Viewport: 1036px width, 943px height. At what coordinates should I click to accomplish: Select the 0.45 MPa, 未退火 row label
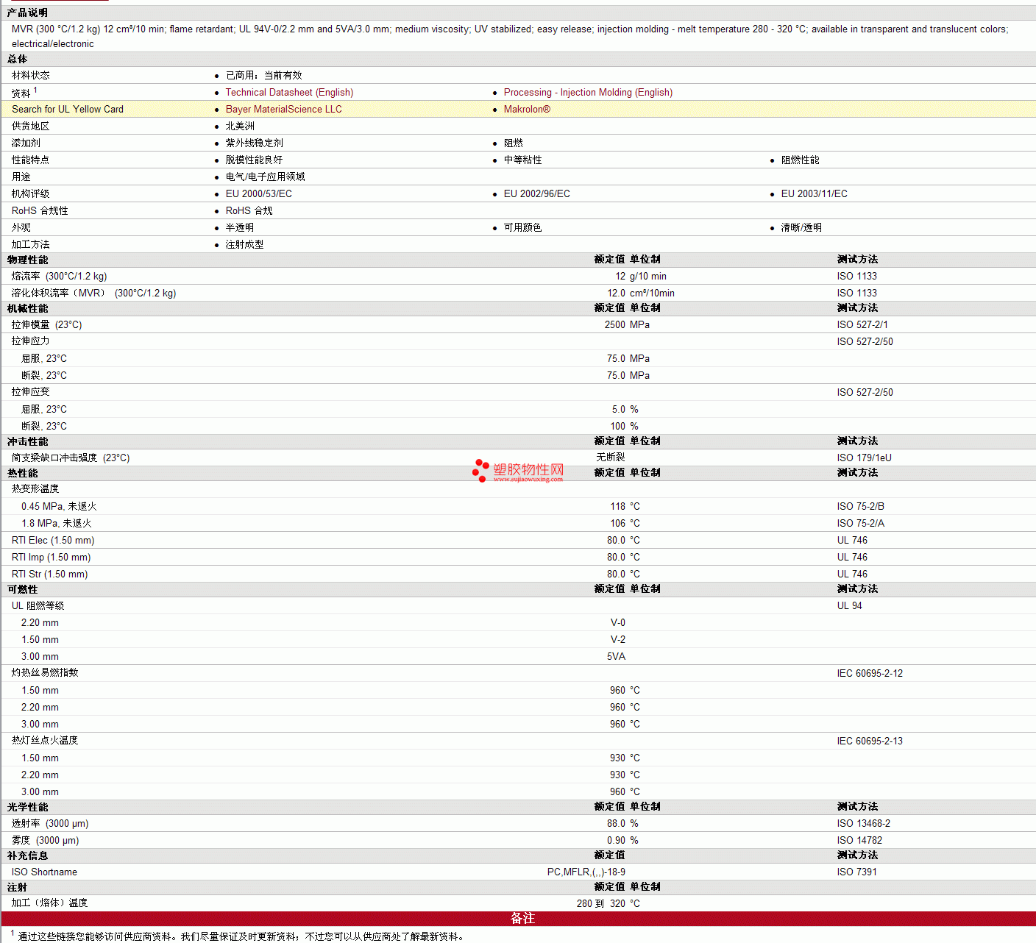coord(59,507)
